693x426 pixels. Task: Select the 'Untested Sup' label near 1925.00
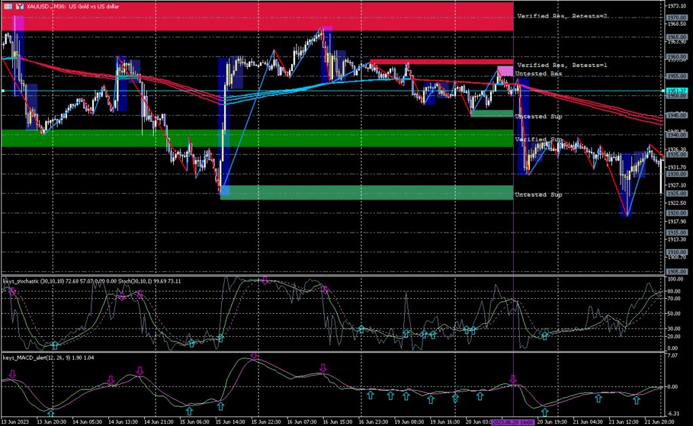point(538,195)
